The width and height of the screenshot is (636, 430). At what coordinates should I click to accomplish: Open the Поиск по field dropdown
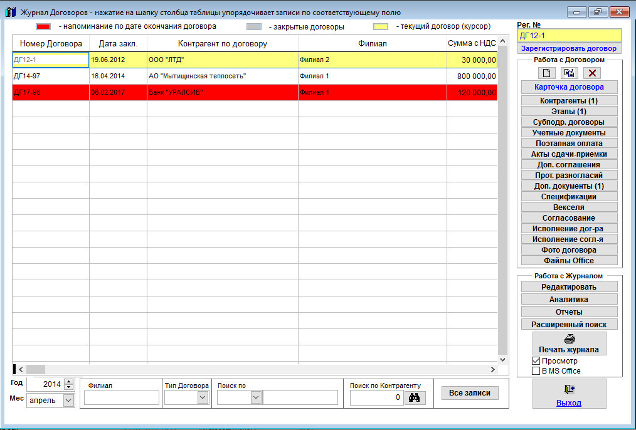(255, 397)
